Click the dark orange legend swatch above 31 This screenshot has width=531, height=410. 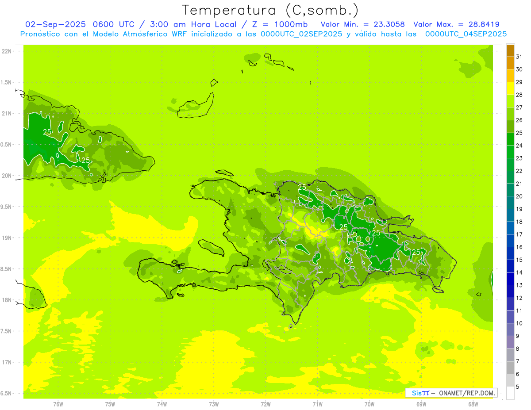pos(510,51)
